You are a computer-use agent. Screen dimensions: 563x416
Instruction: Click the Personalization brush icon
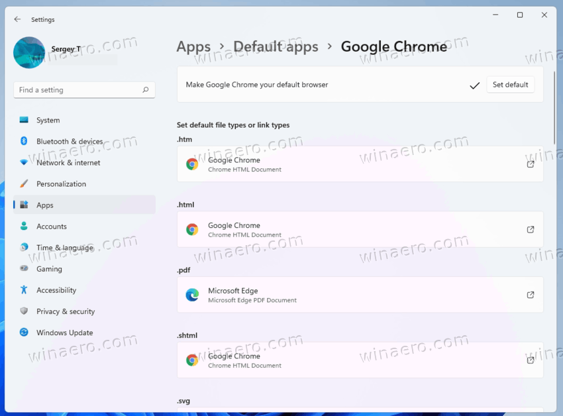click(x=24, y=183)
